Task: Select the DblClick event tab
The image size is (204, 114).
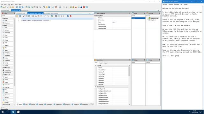Action: [32, 104]
